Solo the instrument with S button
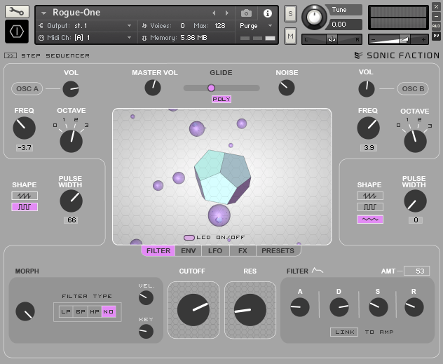Screen dimensions: 443x364 pos(290,13)
